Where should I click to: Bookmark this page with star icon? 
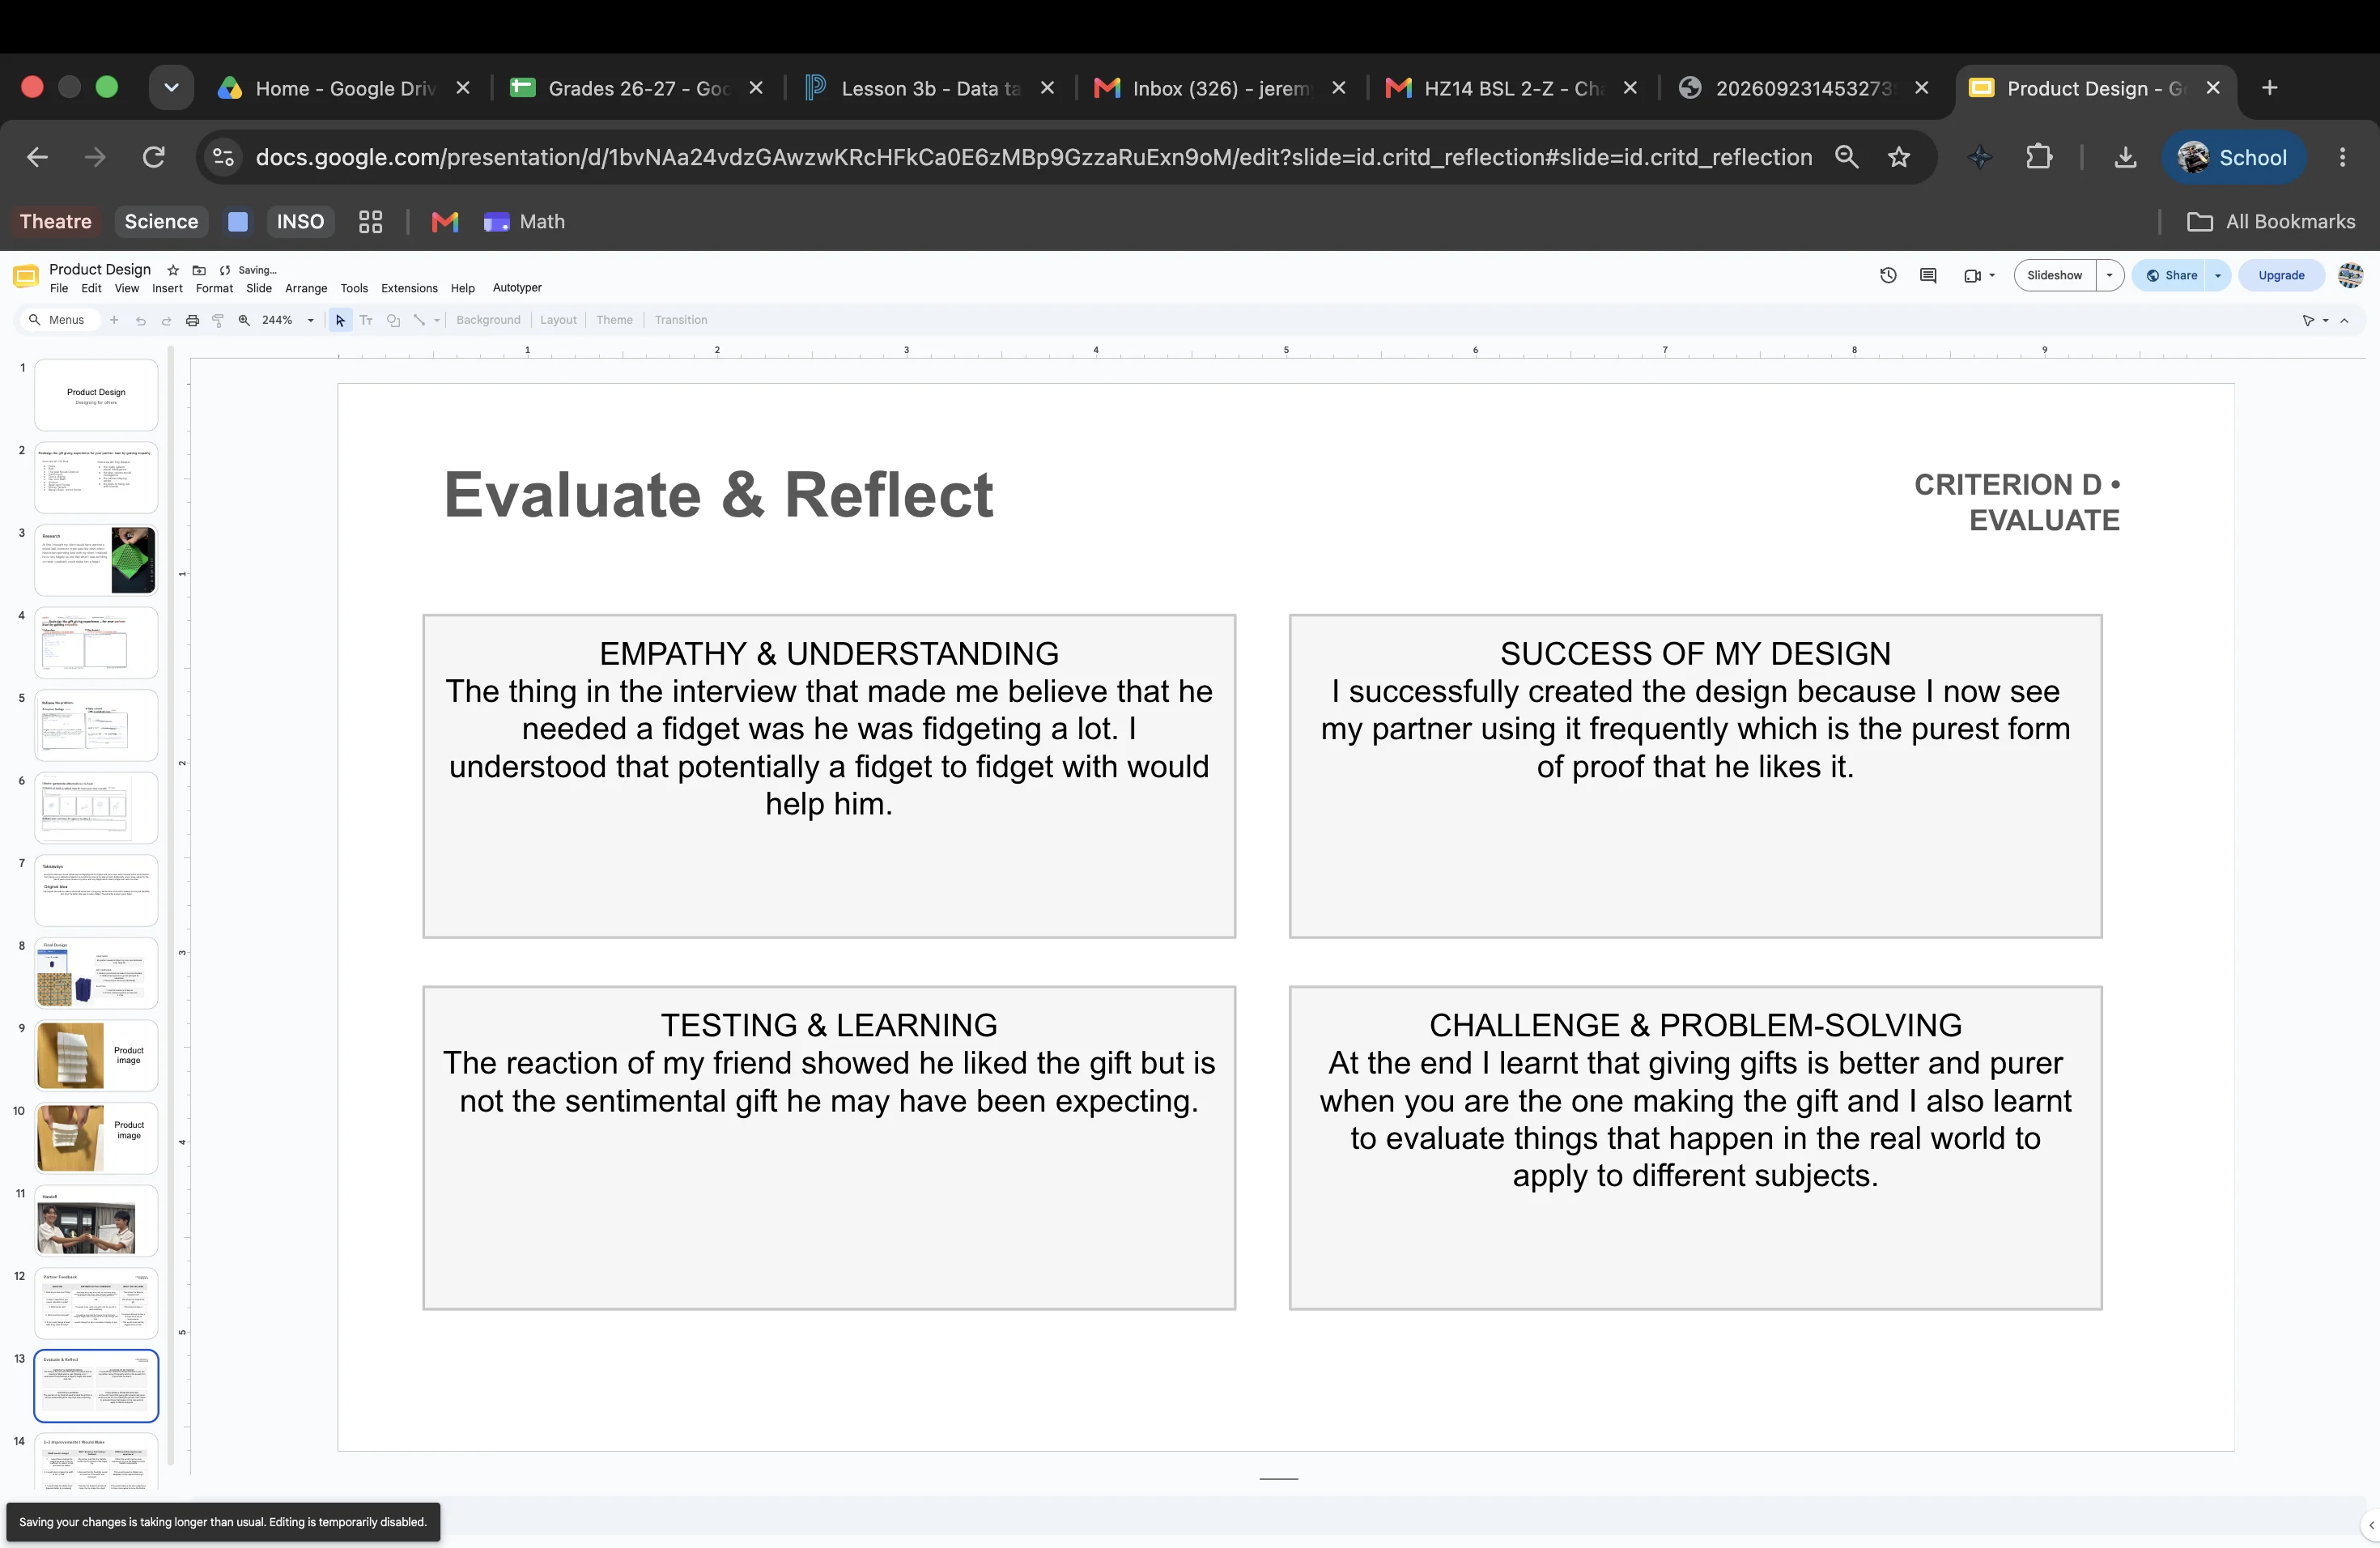(x=1899, y=157)
